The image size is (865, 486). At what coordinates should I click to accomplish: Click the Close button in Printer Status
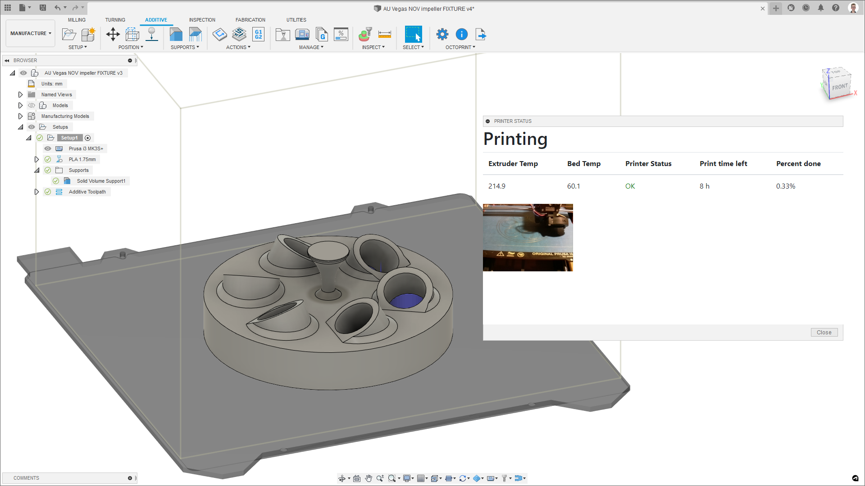pyautogui.click(x=824, y=333)
